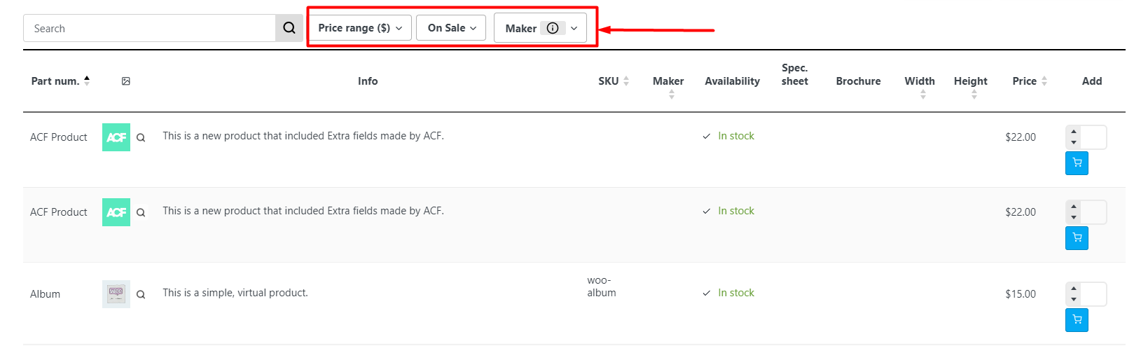Click quantity box in first ACF Product row
The height and width of the screenshot is (346, 1141).
[x=1093, y=137]
